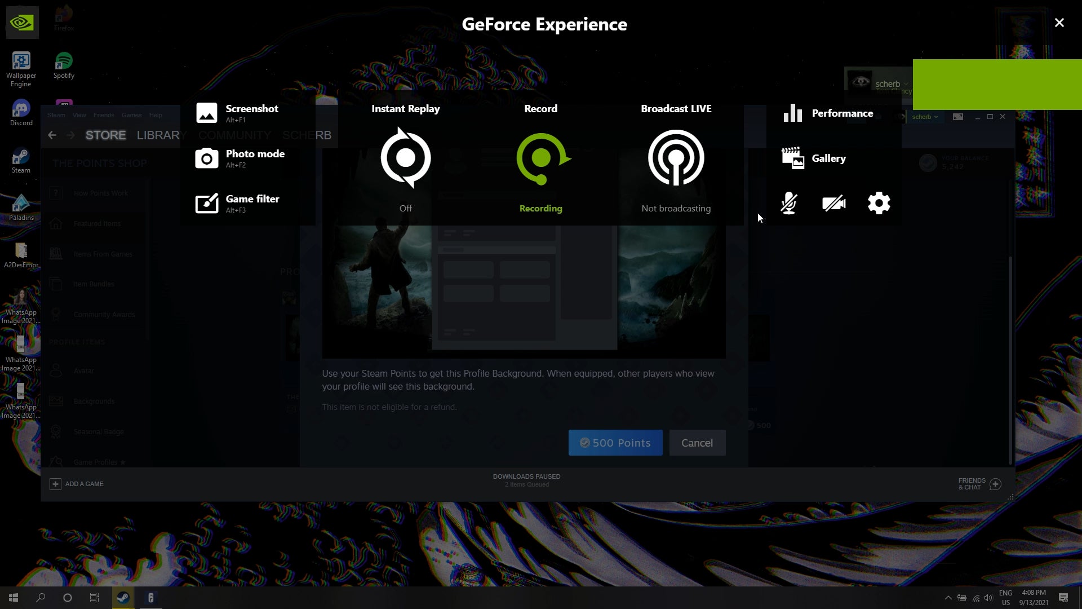The width and height of the screenshot is (1082, 609).
Task: Open Photo mode in overlay
Action: point(240,158)
